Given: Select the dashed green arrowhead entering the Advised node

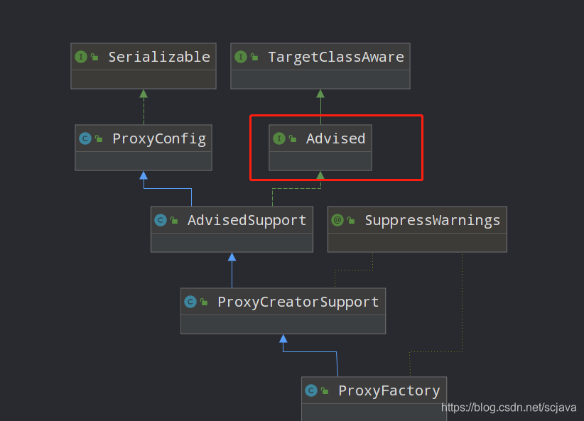Looking at the screenshot, I should point(320,175).
